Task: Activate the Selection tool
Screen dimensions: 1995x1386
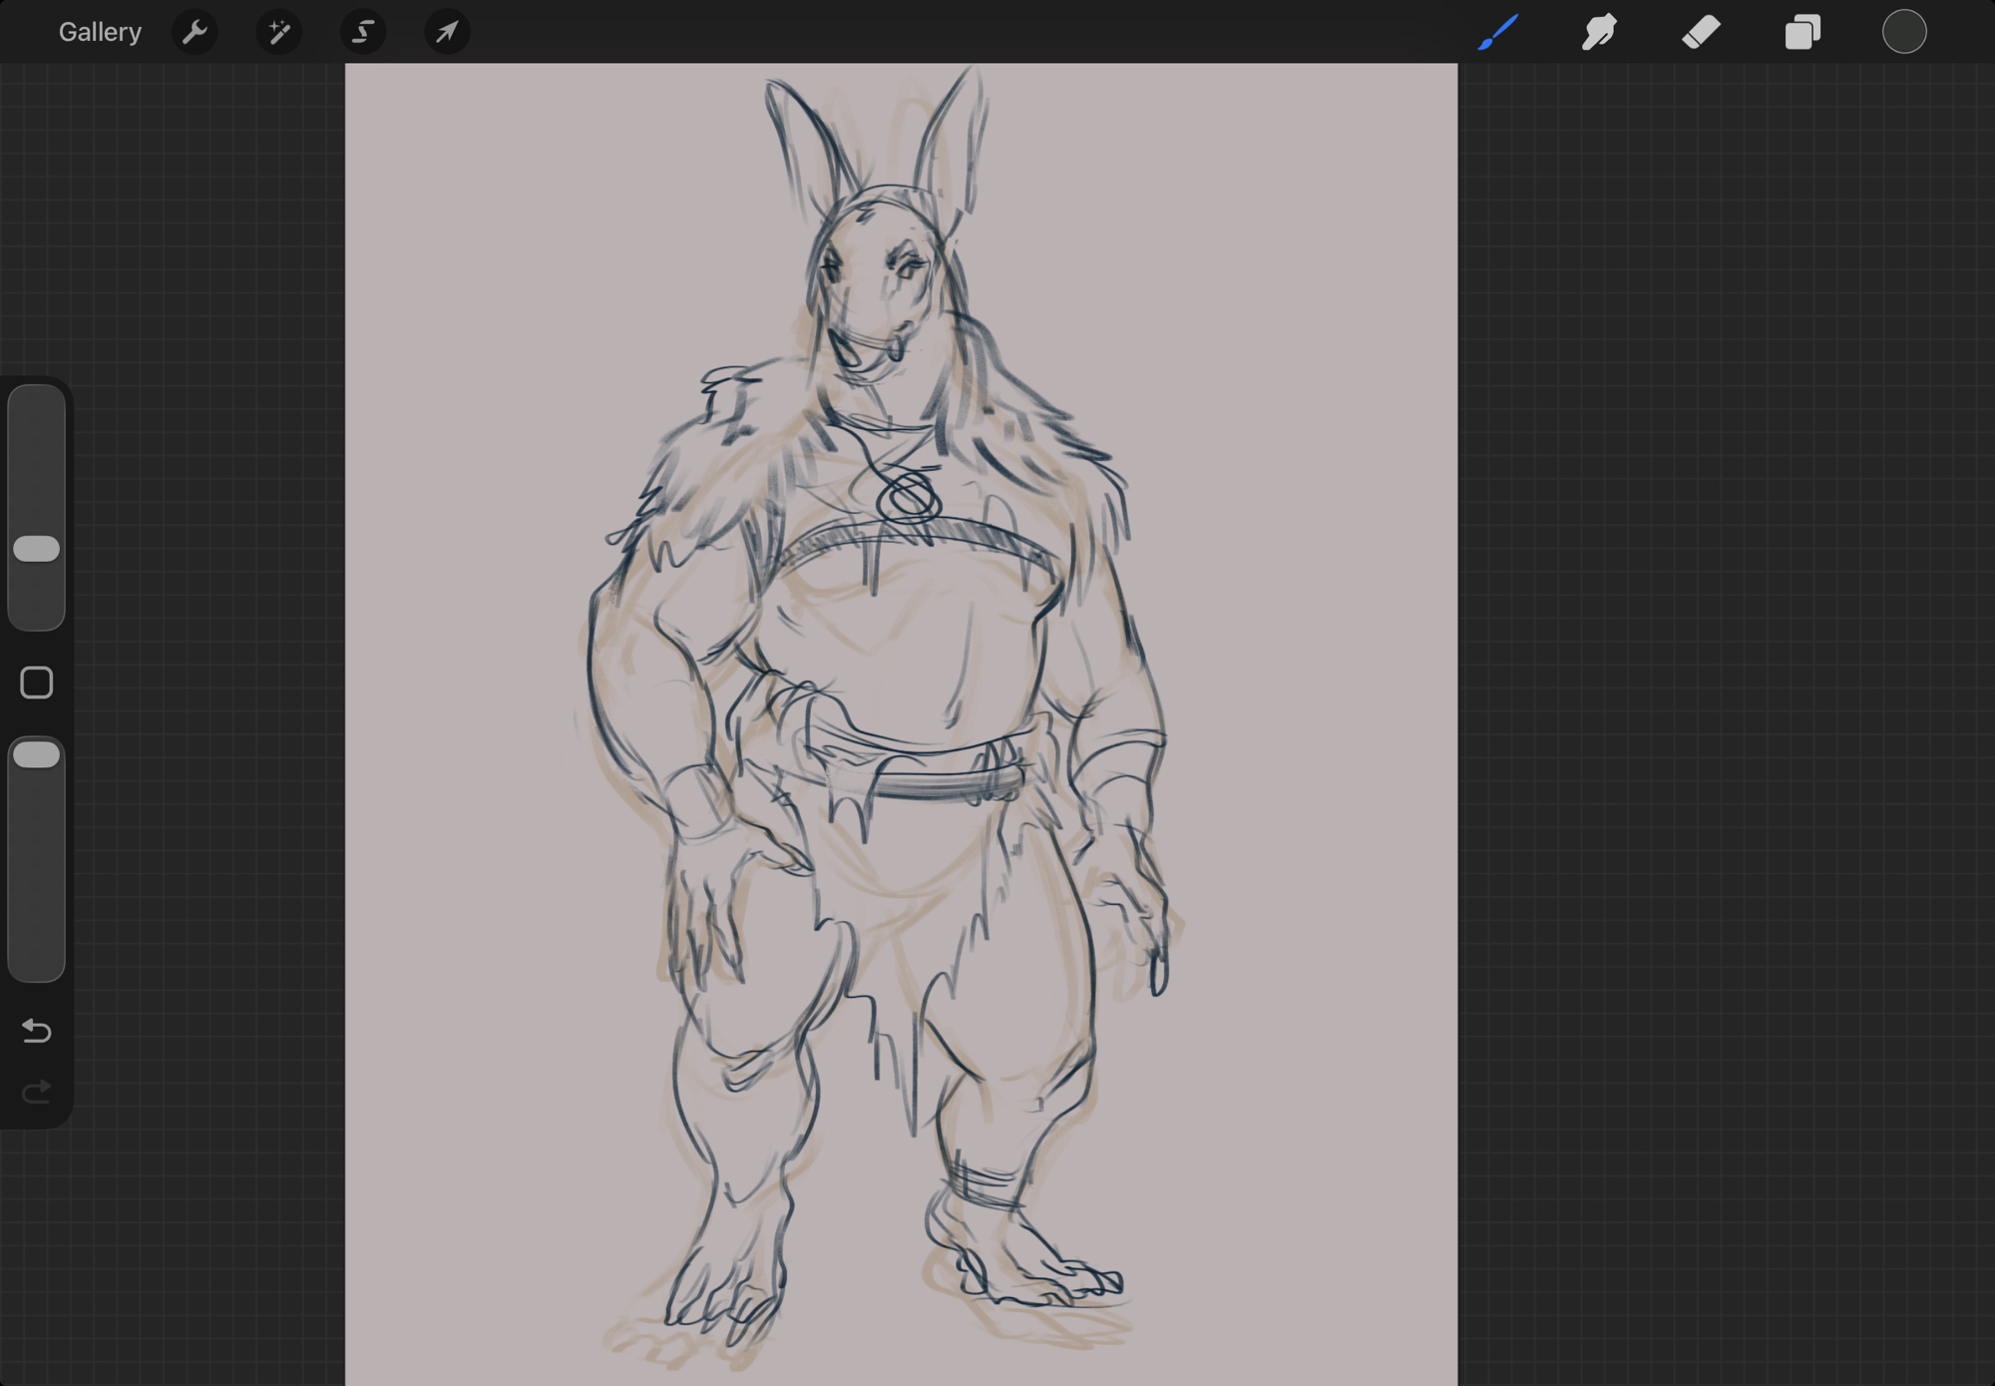Action: point(363,32)
